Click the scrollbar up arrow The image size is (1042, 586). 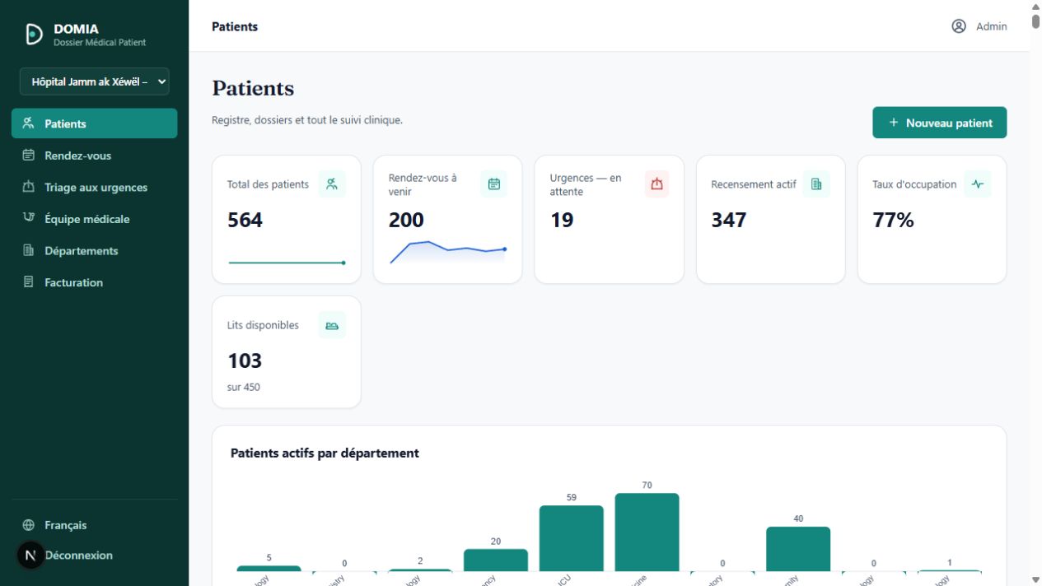(x=1035, y=6)
